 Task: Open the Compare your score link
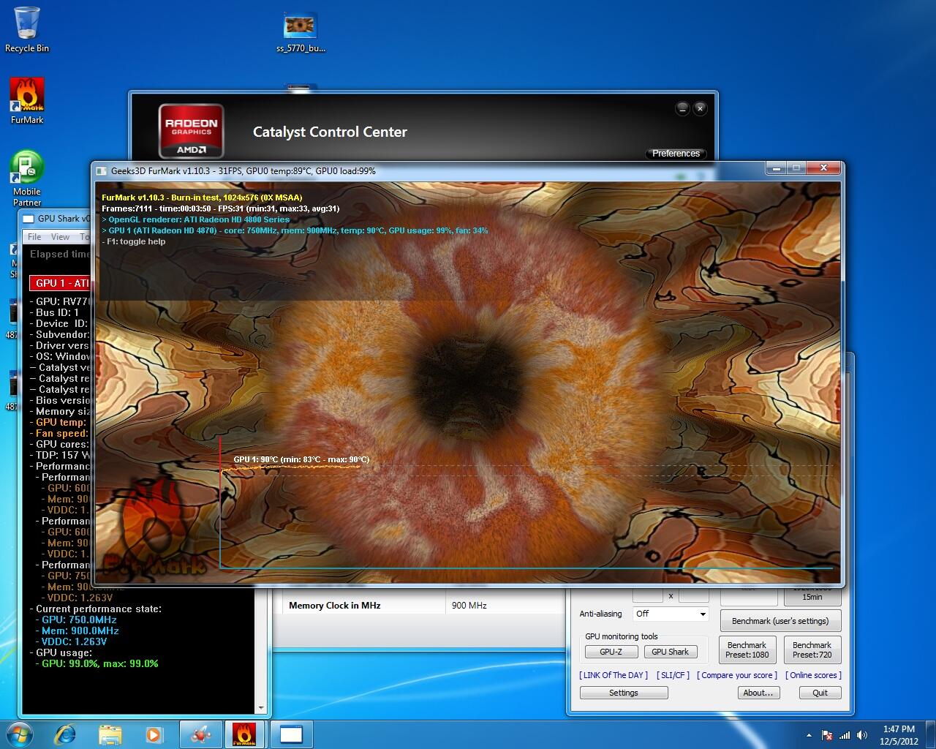(x=737, y=675)
